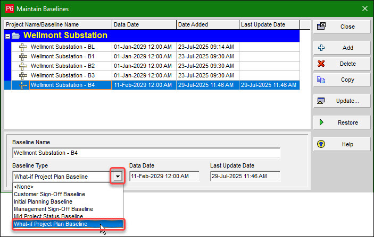This screenshot has height=237, width=374.
Task: Open the Update baseline dialog
Action: 342,101
